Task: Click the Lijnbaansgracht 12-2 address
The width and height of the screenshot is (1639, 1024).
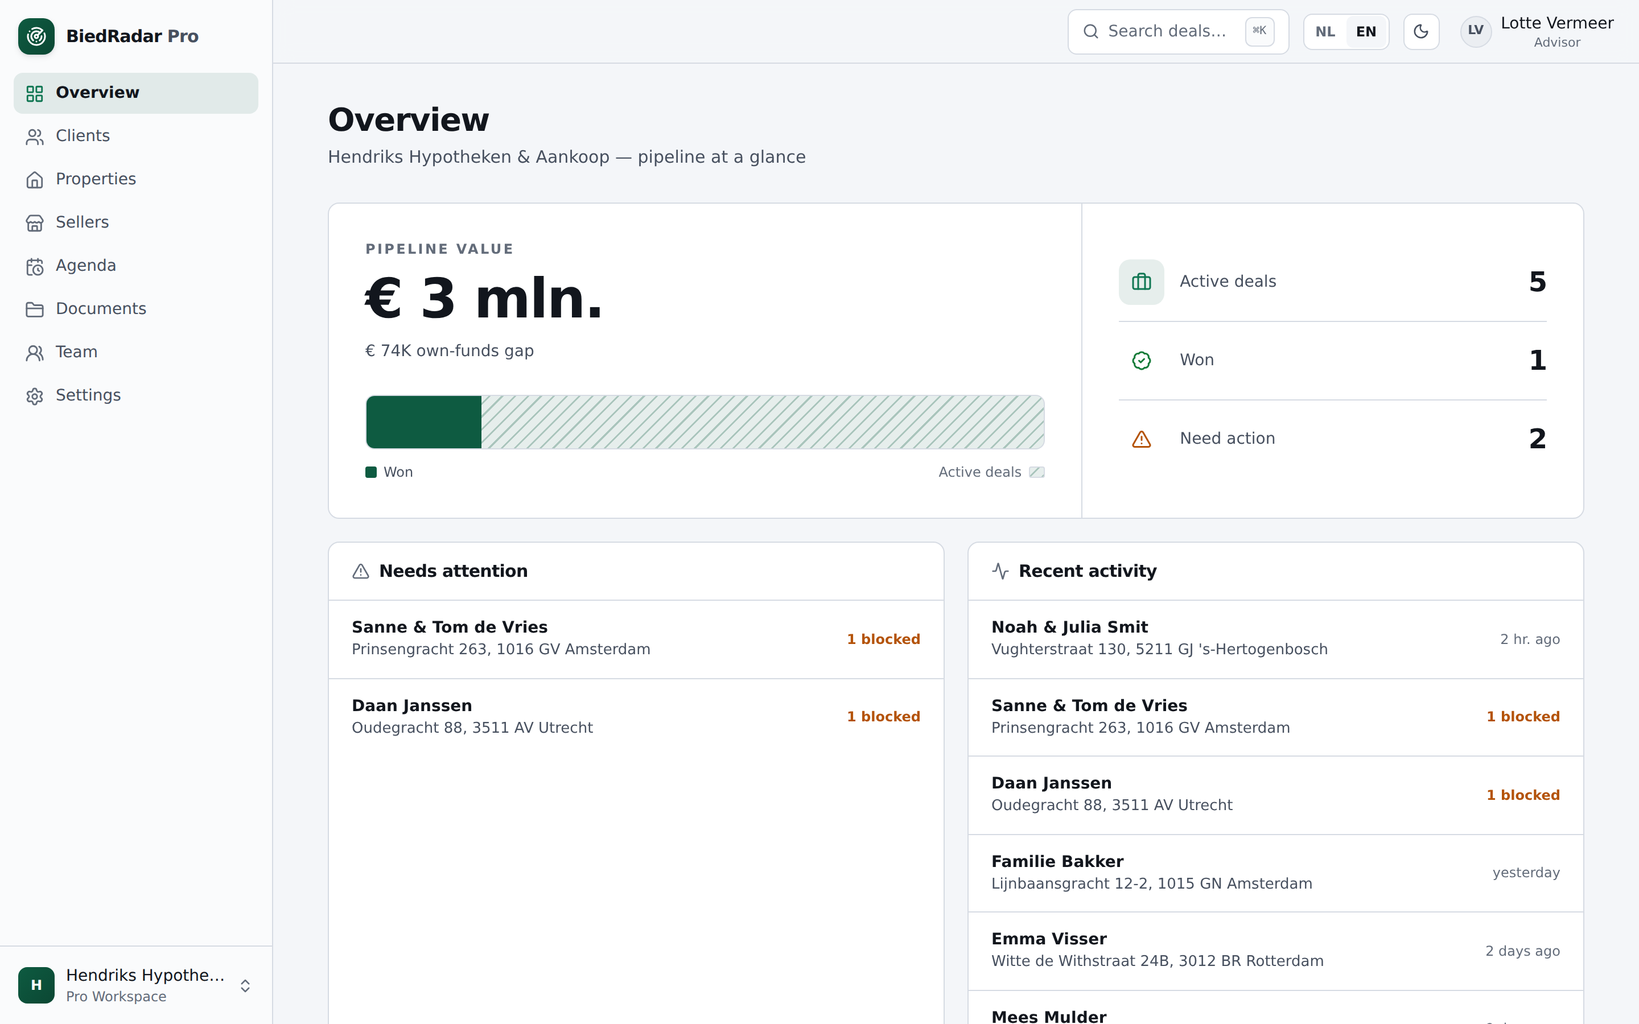Action: [x=1151, y=884]
